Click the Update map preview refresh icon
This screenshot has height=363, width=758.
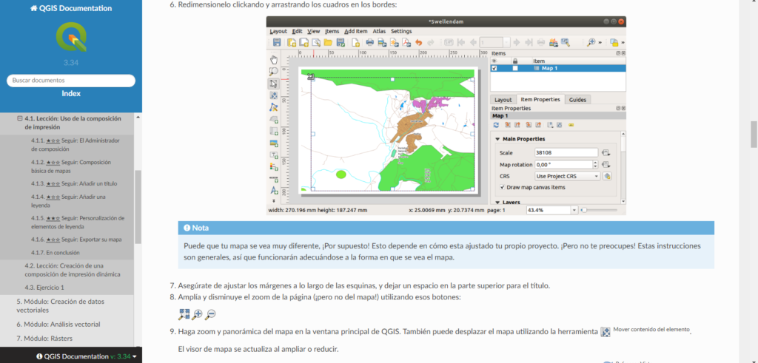495,124
